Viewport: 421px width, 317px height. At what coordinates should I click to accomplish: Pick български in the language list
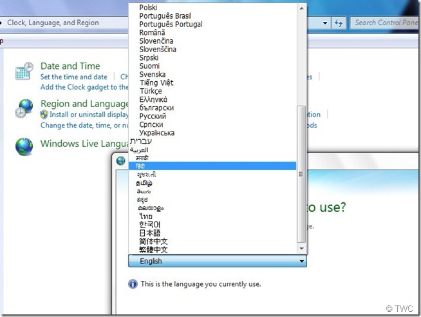point(213,108)
